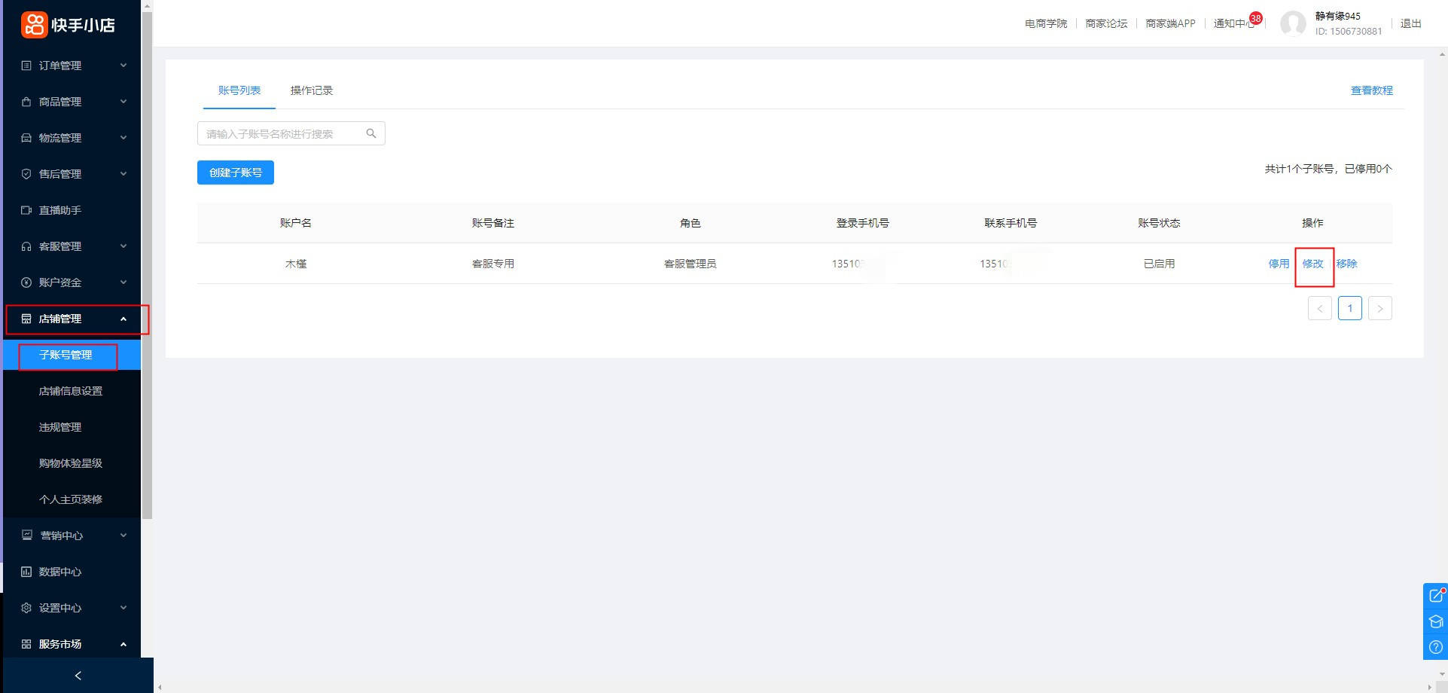The width and height of the screenshot is (1448, 693).
Task: Open 通知中心 with the notification badge
Action: [1232, 23]
